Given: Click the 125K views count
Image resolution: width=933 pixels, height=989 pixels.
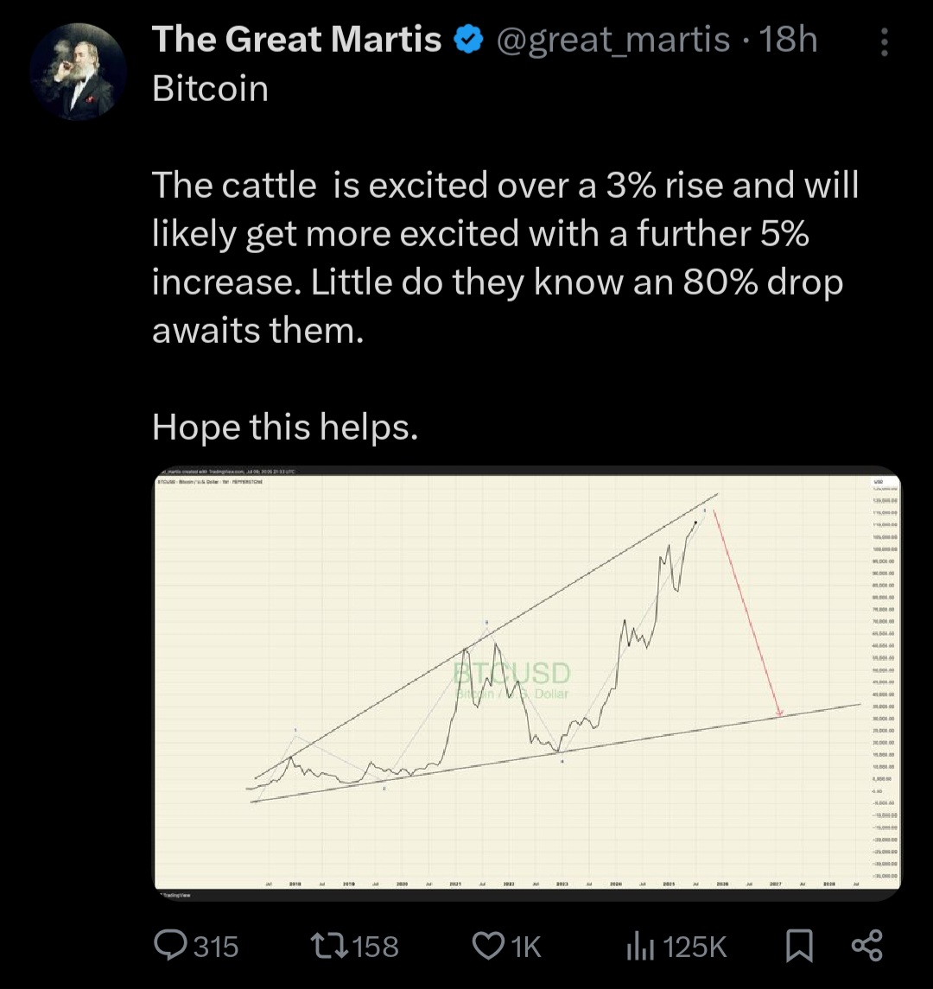Looking at the screenshot, I should (x=695, y=947).
